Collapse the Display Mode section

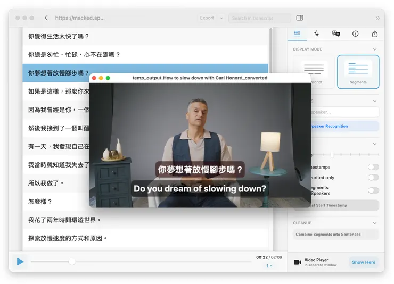375,49
